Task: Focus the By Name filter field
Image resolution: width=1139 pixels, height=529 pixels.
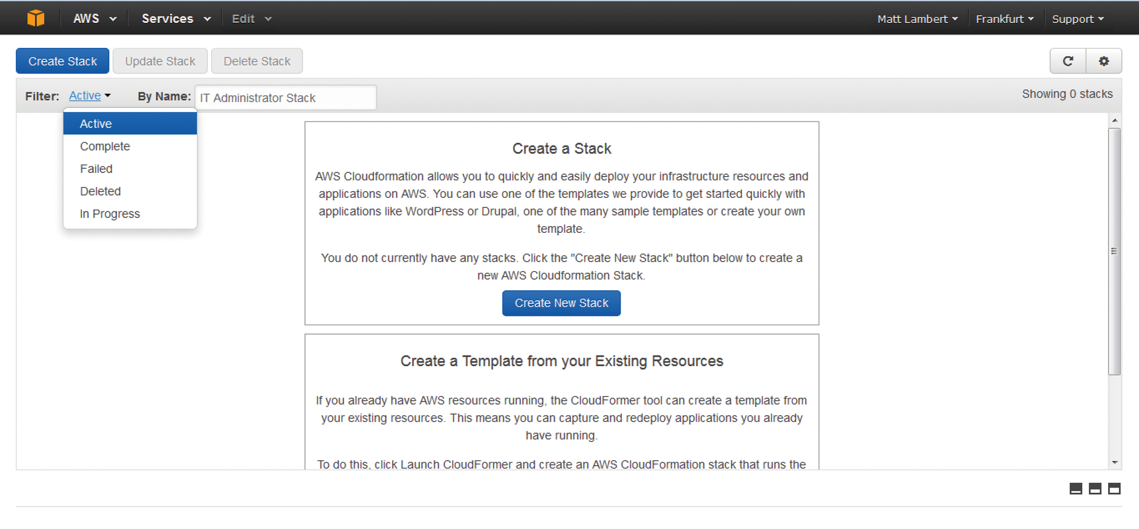Action: (286, 98)
